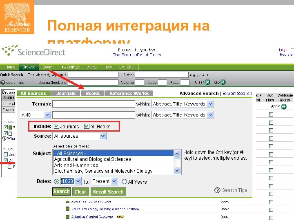Open the Adaptive Control Systems book link
294x220 pixels.
coord(92,217)
